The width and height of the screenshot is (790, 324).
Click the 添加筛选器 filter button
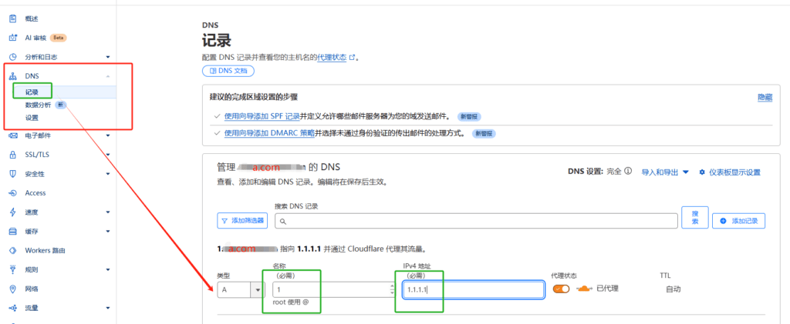pos(242,221)
